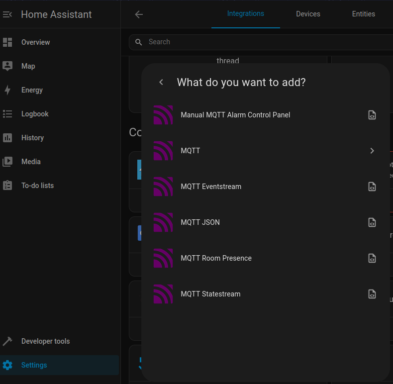Image resolution: width=393 pixels, height=384 pixels.
Task: Click the Home Assistant title
Action: coord(56,14)
